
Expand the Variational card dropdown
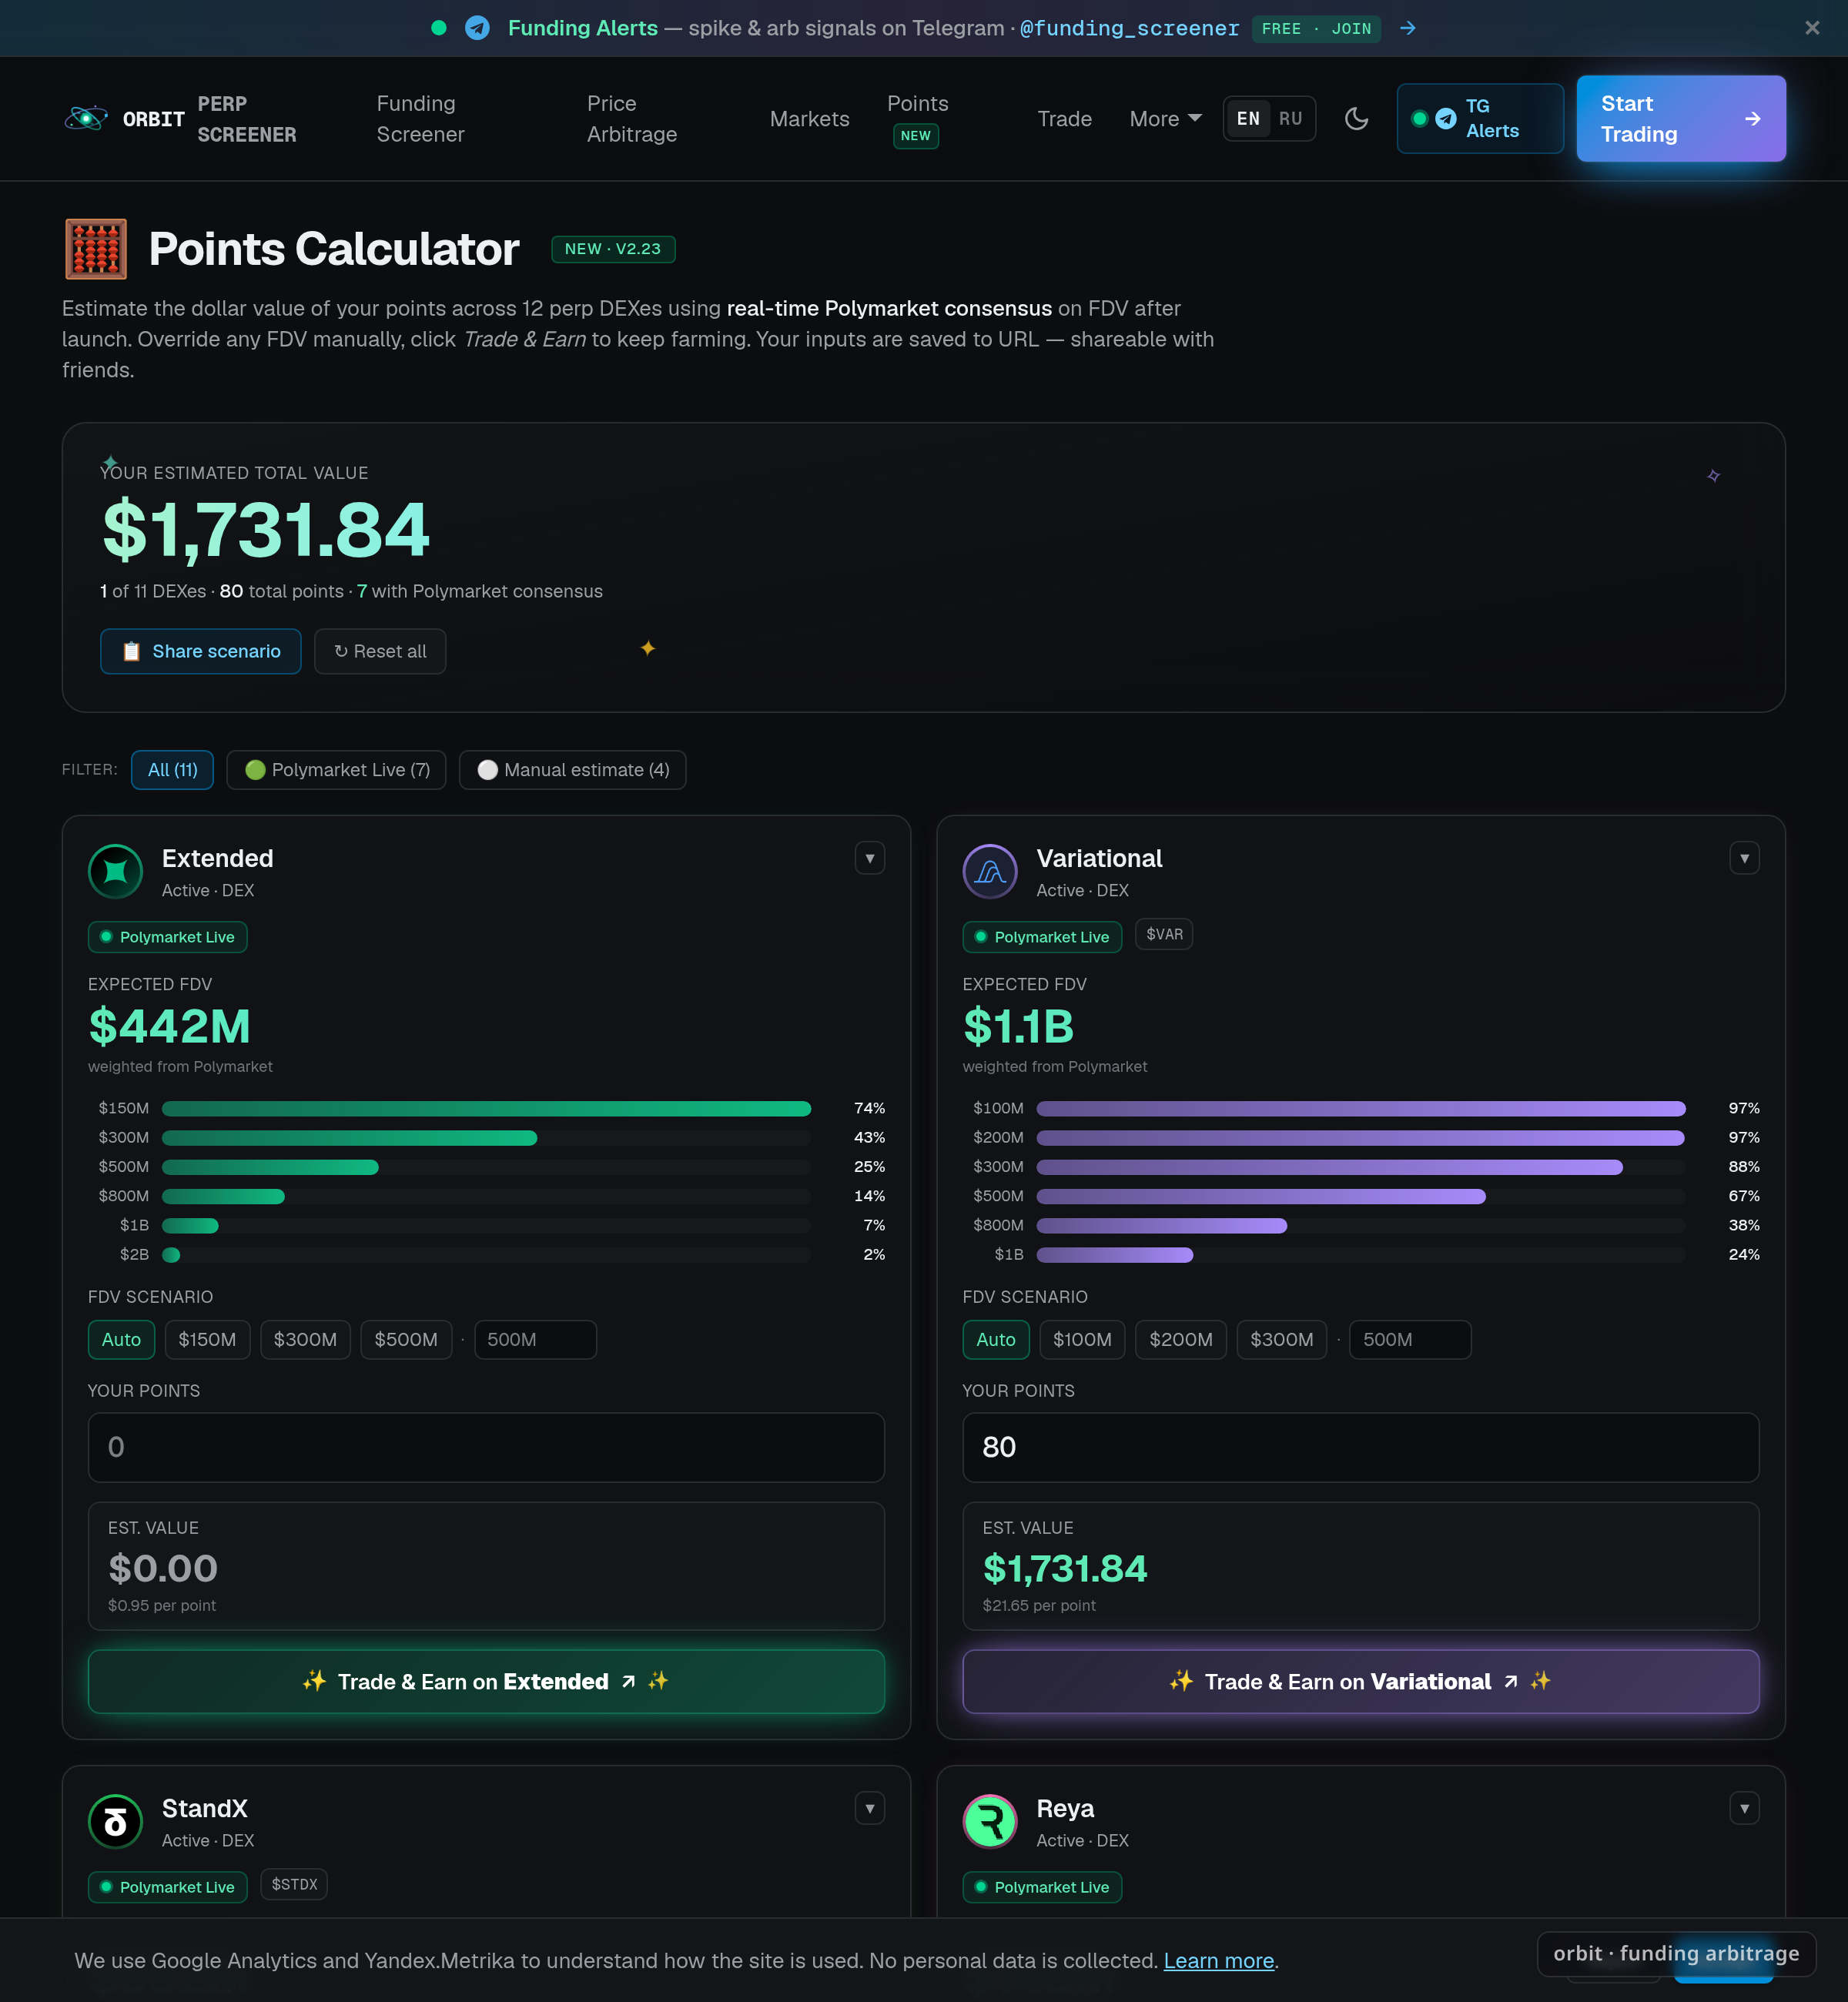click(x=1744, y=858)
